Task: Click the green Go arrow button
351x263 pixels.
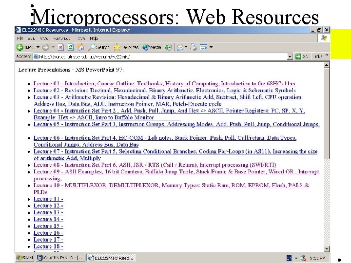Action: pos(298,56)
